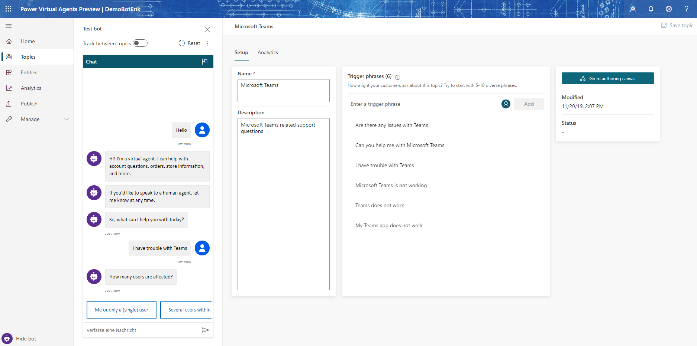Close the Test bot panel
The width and height of the screenshot is (697, 346).
click(x=207, y=29)
